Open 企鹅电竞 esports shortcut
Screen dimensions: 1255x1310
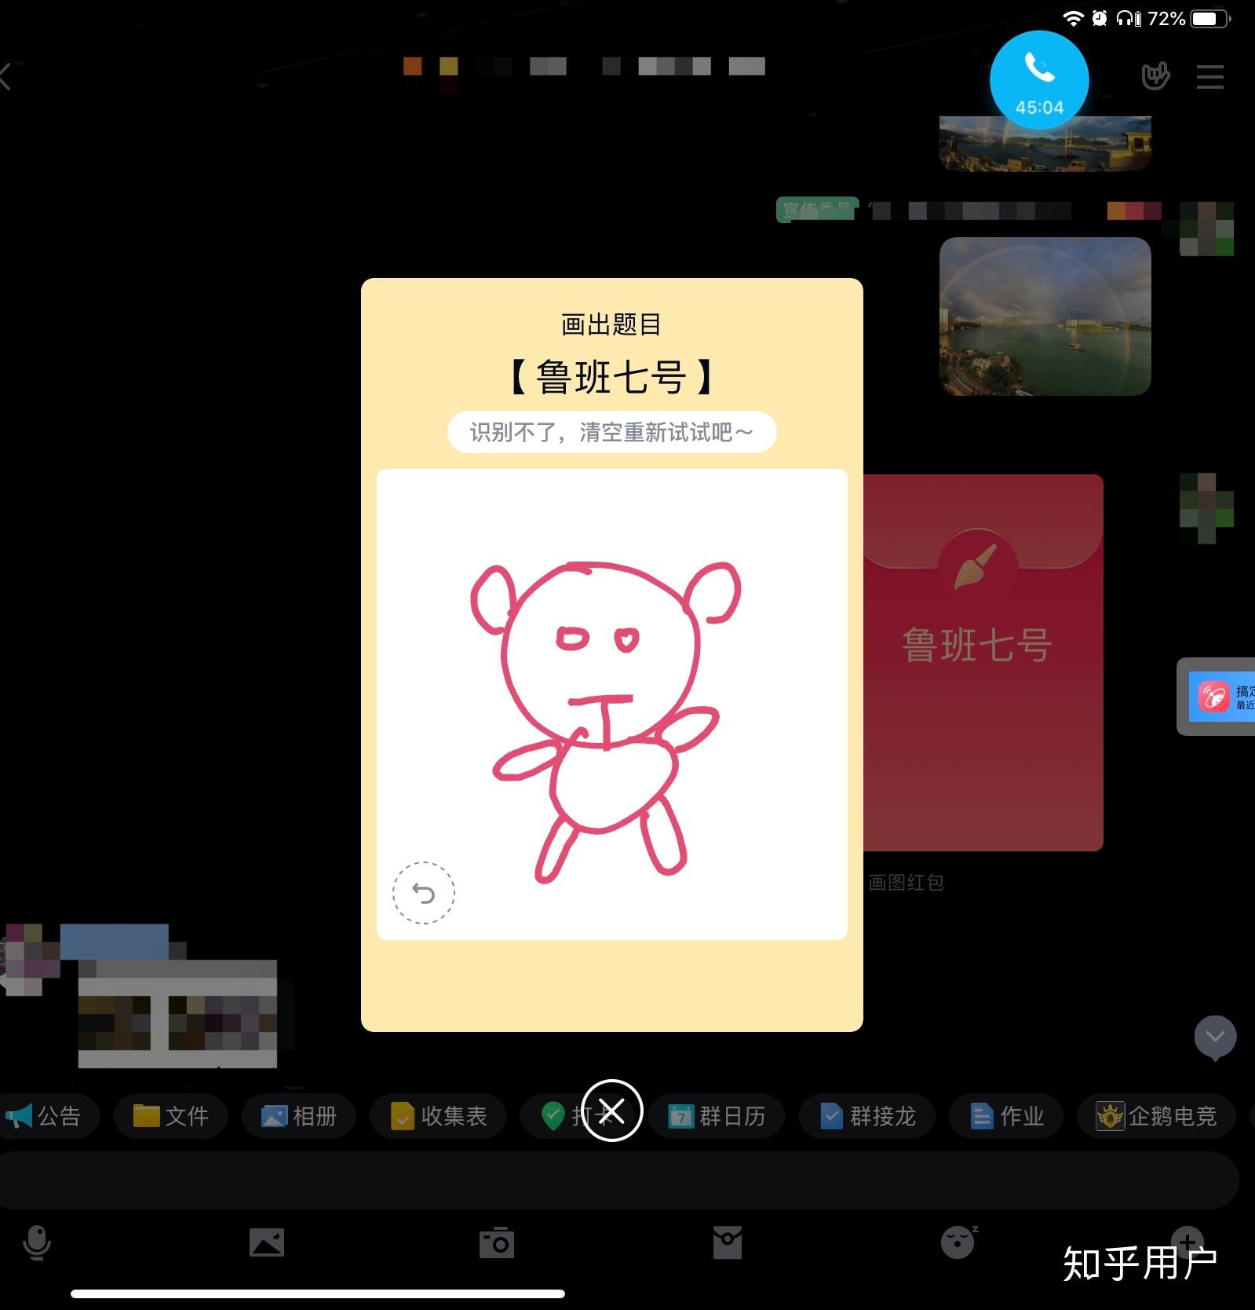(1157, 1116)
